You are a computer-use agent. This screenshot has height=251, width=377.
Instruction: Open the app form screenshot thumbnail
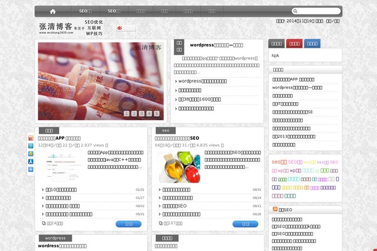pos(62,167)
